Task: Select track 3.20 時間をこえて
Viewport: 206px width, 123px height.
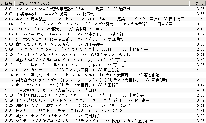Action: click(x=103, y=105)
